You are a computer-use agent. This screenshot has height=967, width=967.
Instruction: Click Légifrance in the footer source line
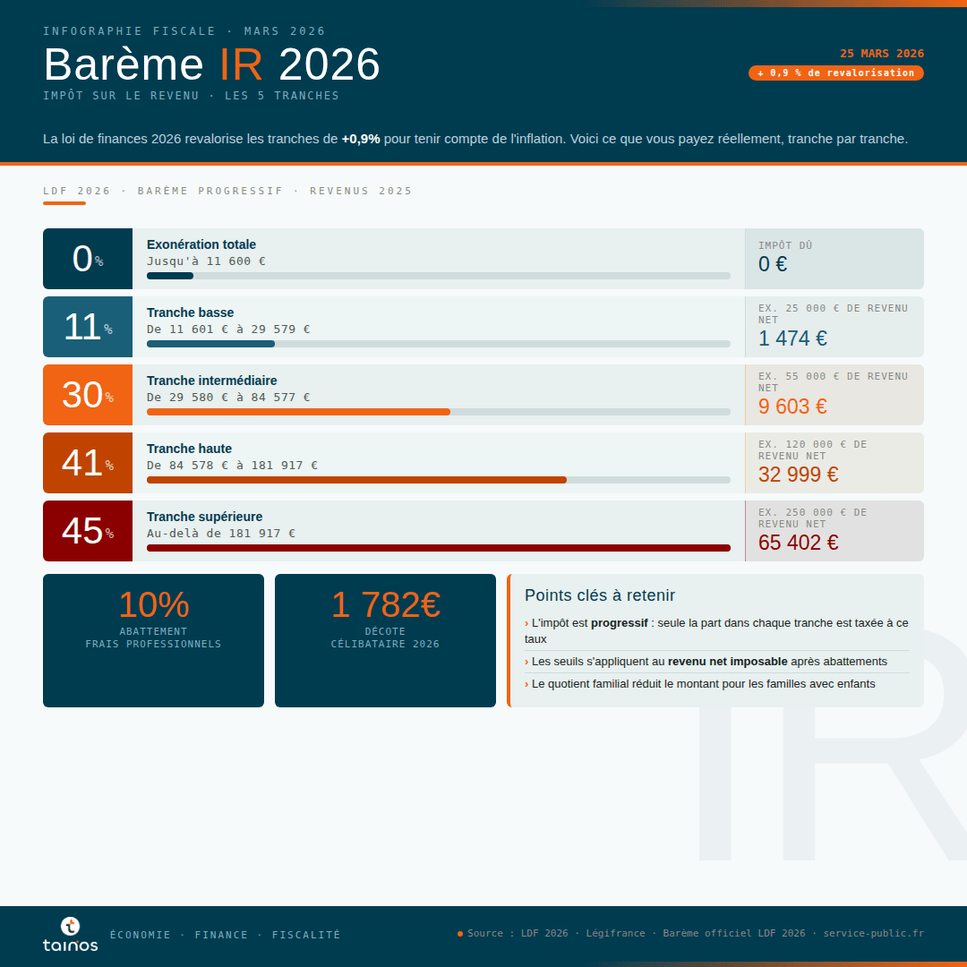615,934
